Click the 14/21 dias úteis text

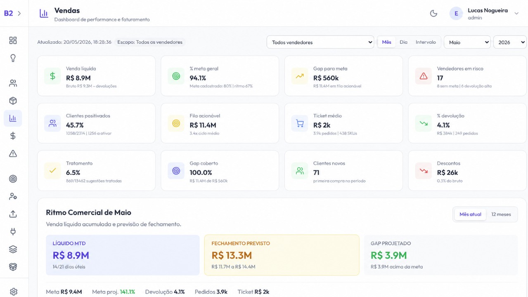tap(69, 266)
